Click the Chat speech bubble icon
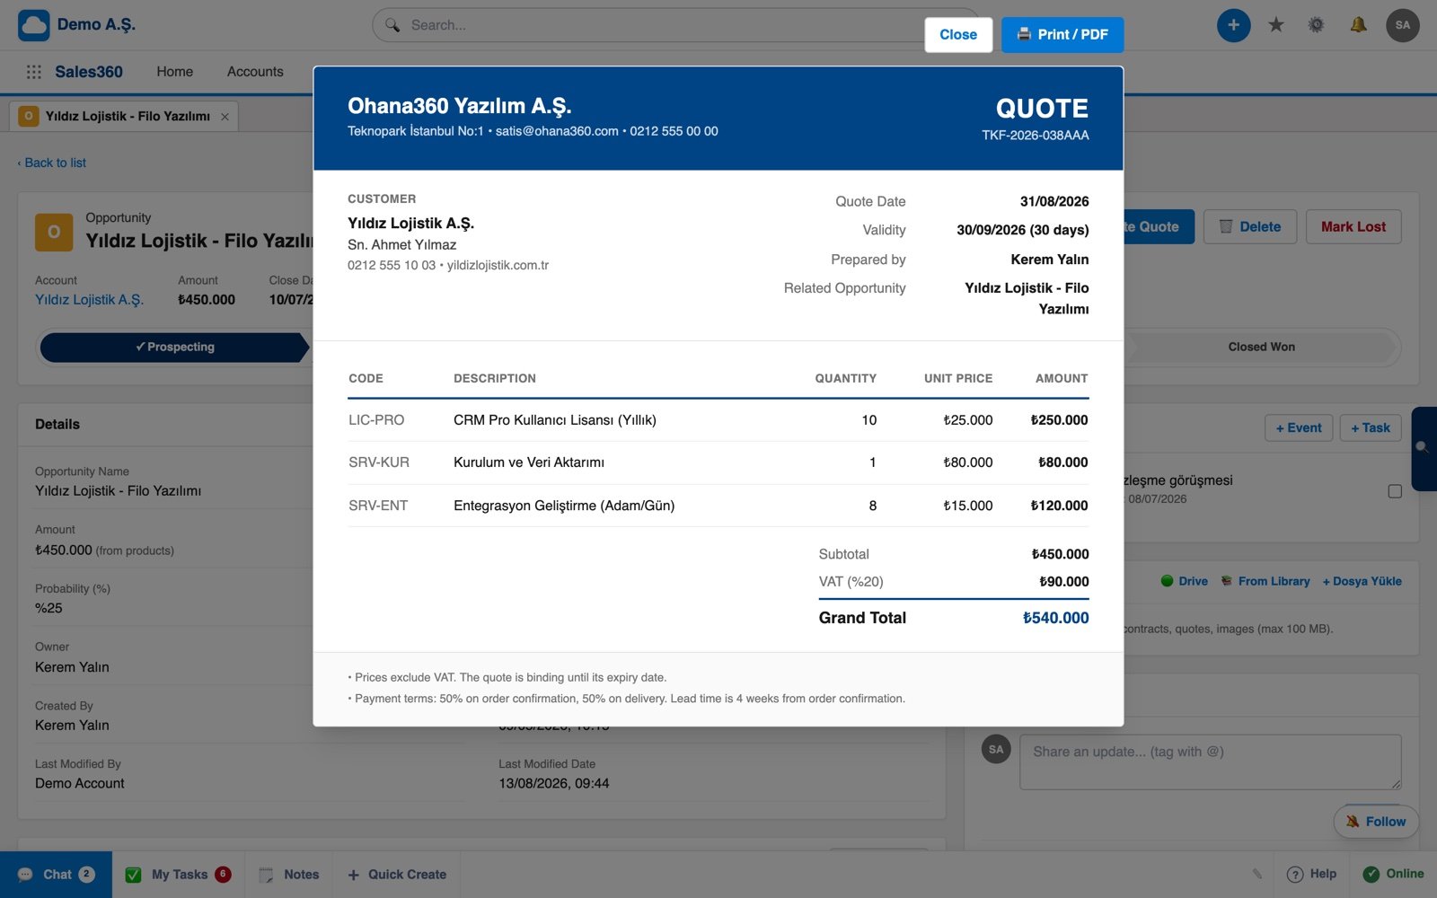The height and width of the screenshot is (898, 1437). click(x=25, y=875)
